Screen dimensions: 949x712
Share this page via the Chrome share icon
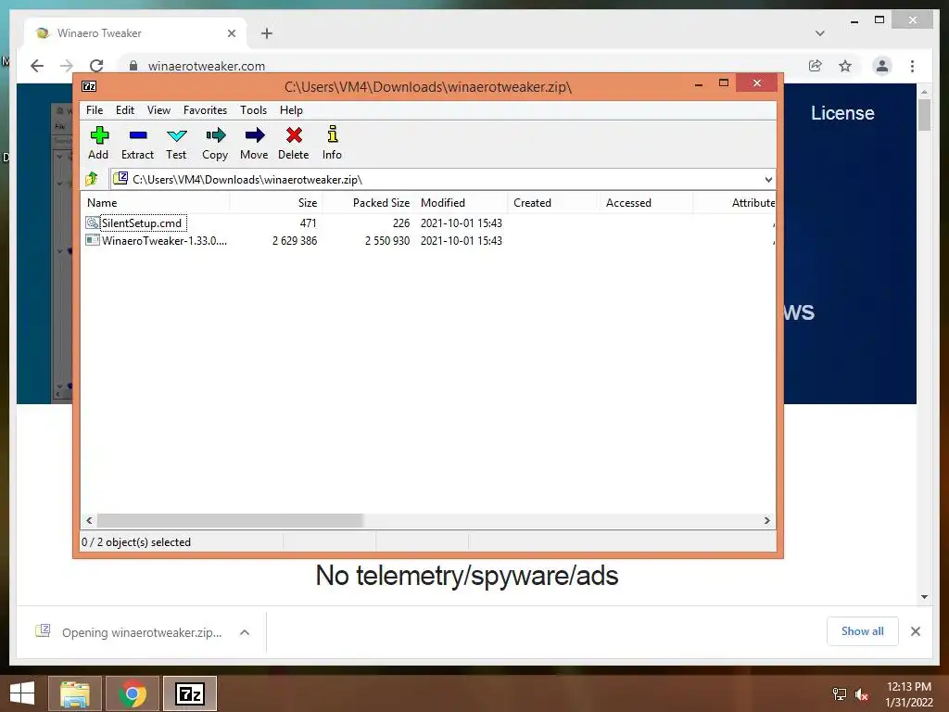point(816,66)
